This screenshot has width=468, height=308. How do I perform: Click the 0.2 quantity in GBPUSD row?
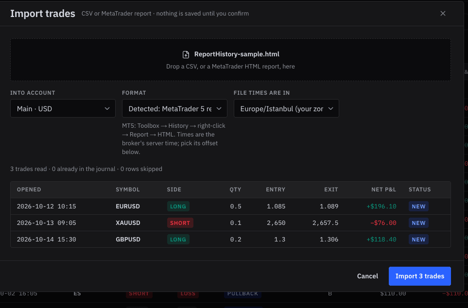click(236, 240)
